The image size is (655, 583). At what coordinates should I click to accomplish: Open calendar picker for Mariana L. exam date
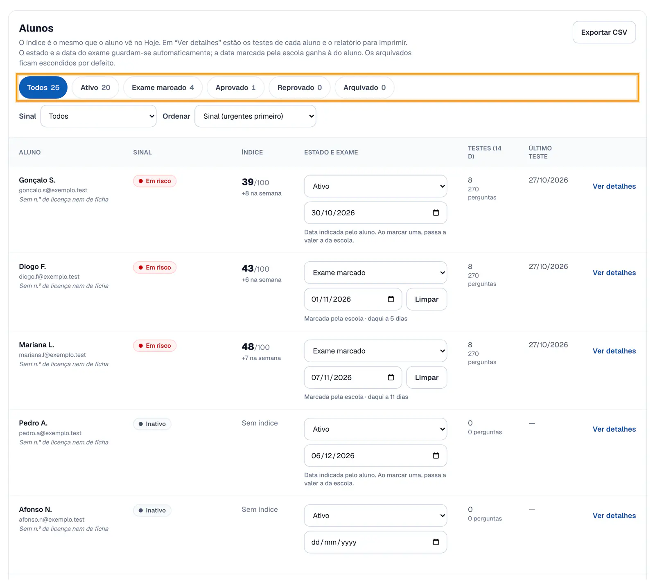(391, 377)
